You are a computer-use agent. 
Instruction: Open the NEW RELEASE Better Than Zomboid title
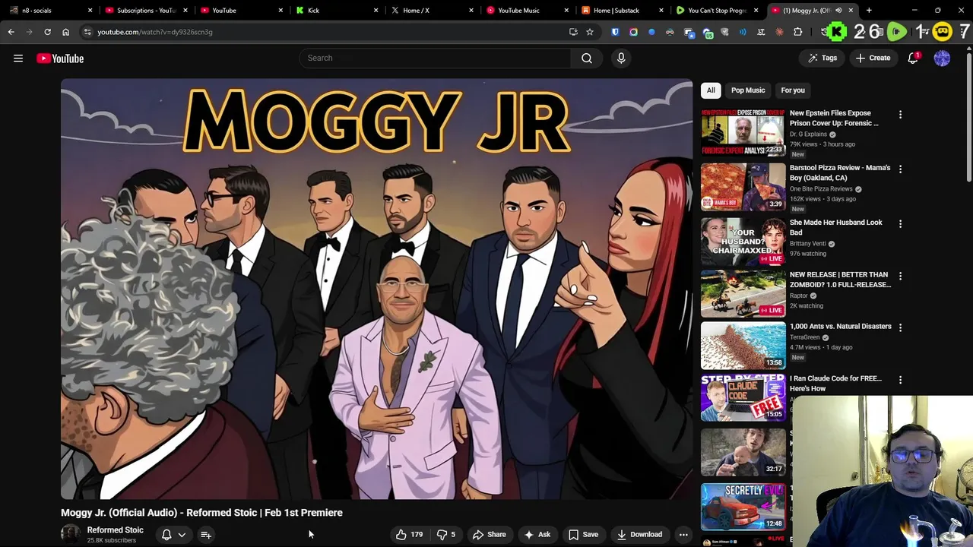click(x=840, y=280)
